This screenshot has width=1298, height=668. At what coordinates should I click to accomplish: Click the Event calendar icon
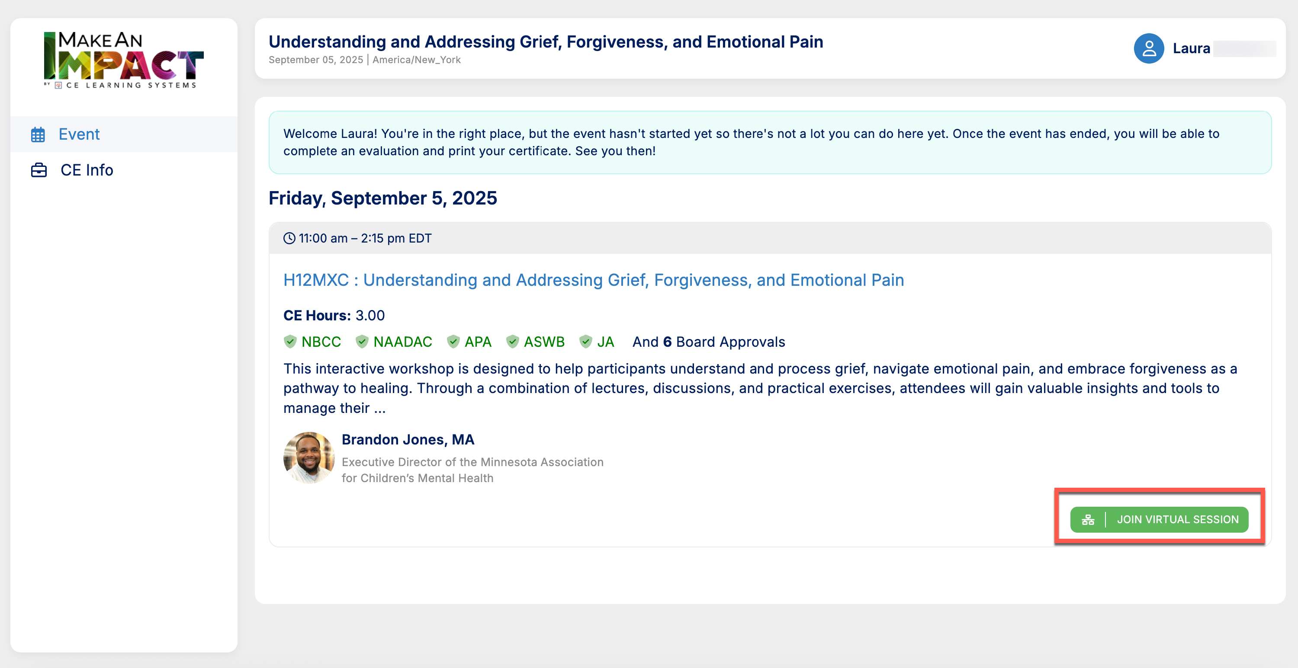(x=39, y=134)
